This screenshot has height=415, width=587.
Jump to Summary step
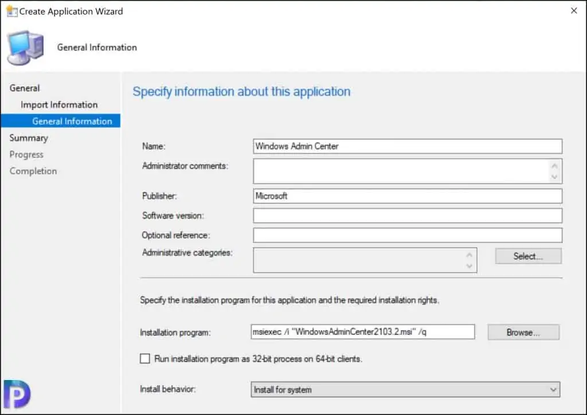point(29,138)
